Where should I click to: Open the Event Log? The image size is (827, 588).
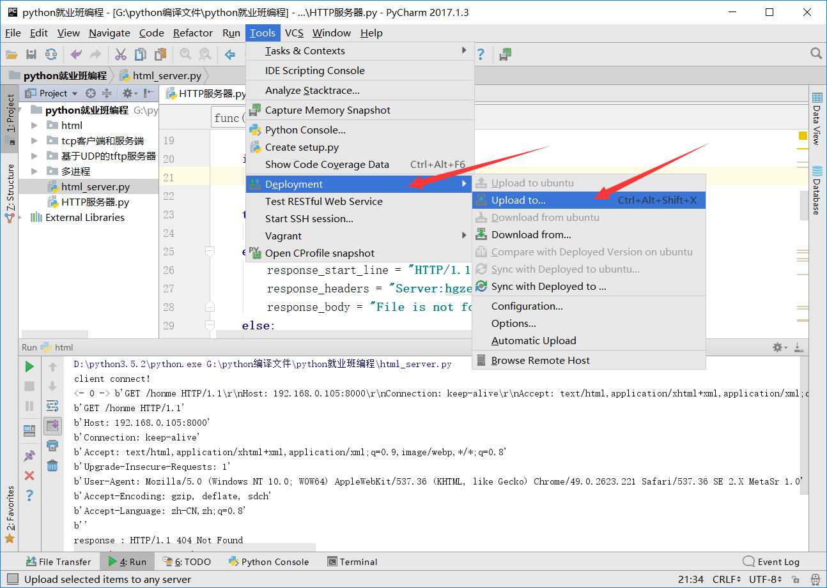pos(771,562)
